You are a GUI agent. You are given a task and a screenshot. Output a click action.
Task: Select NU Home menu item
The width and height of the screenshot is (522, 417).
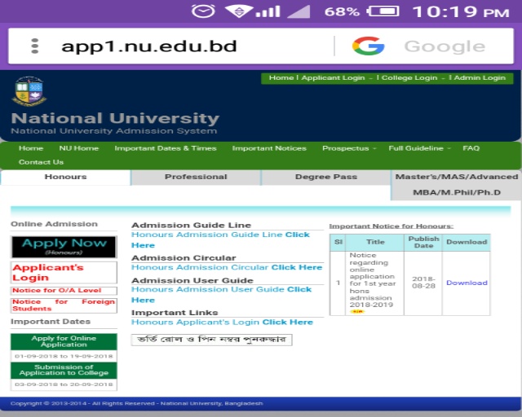pyautogui.click(x=79, y=148)
